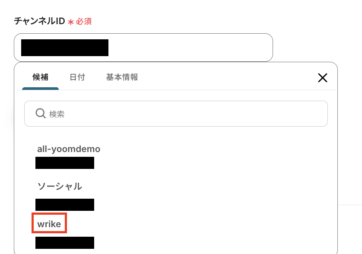This screenshot has width=362, height=254.
Task: Click the red asterisk required marker
Action: [71, 22]
